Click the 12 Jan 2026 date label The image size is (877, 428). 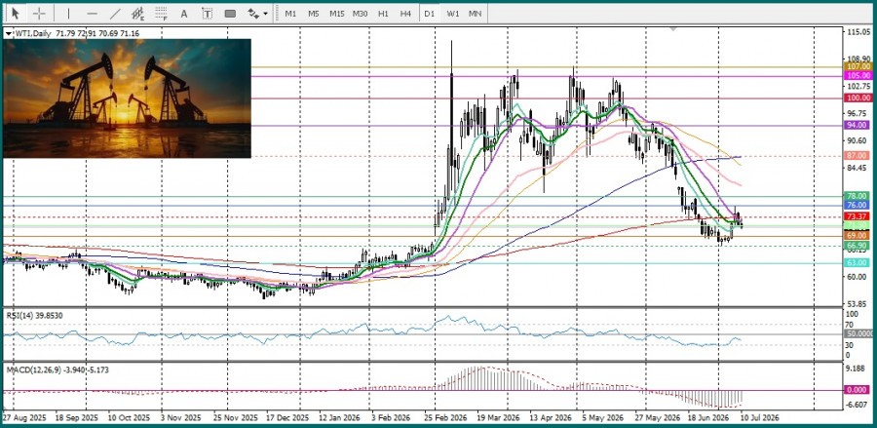pos(339,418)
